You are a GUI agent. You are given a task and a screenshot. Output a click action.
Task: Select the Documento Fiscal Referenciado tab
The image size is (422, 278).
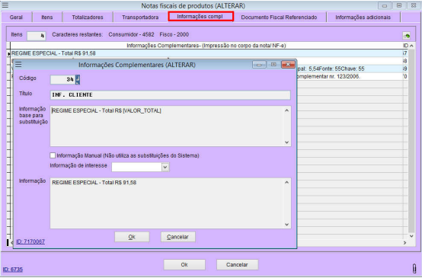coord(279,18)
